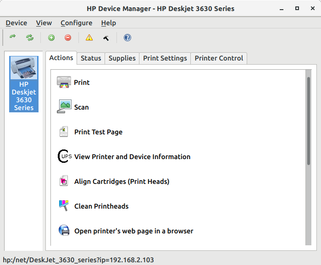Open the View menu

[x=44, y=23]
